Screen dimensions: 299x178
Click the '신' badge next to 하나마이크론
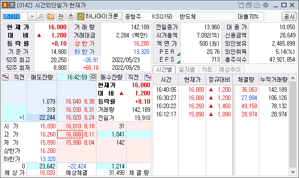pos(80,16)
